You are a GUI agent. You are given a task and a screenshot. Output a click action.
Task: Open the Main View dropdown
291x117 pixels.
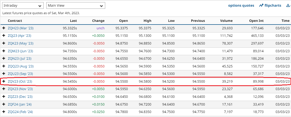tap(75, 6)
